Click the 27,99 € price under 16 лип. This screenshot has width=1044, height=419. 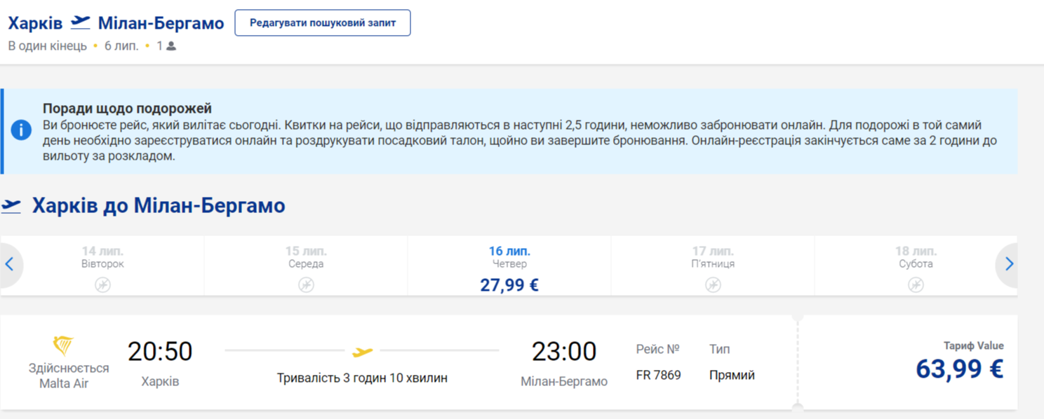[509, 285]
